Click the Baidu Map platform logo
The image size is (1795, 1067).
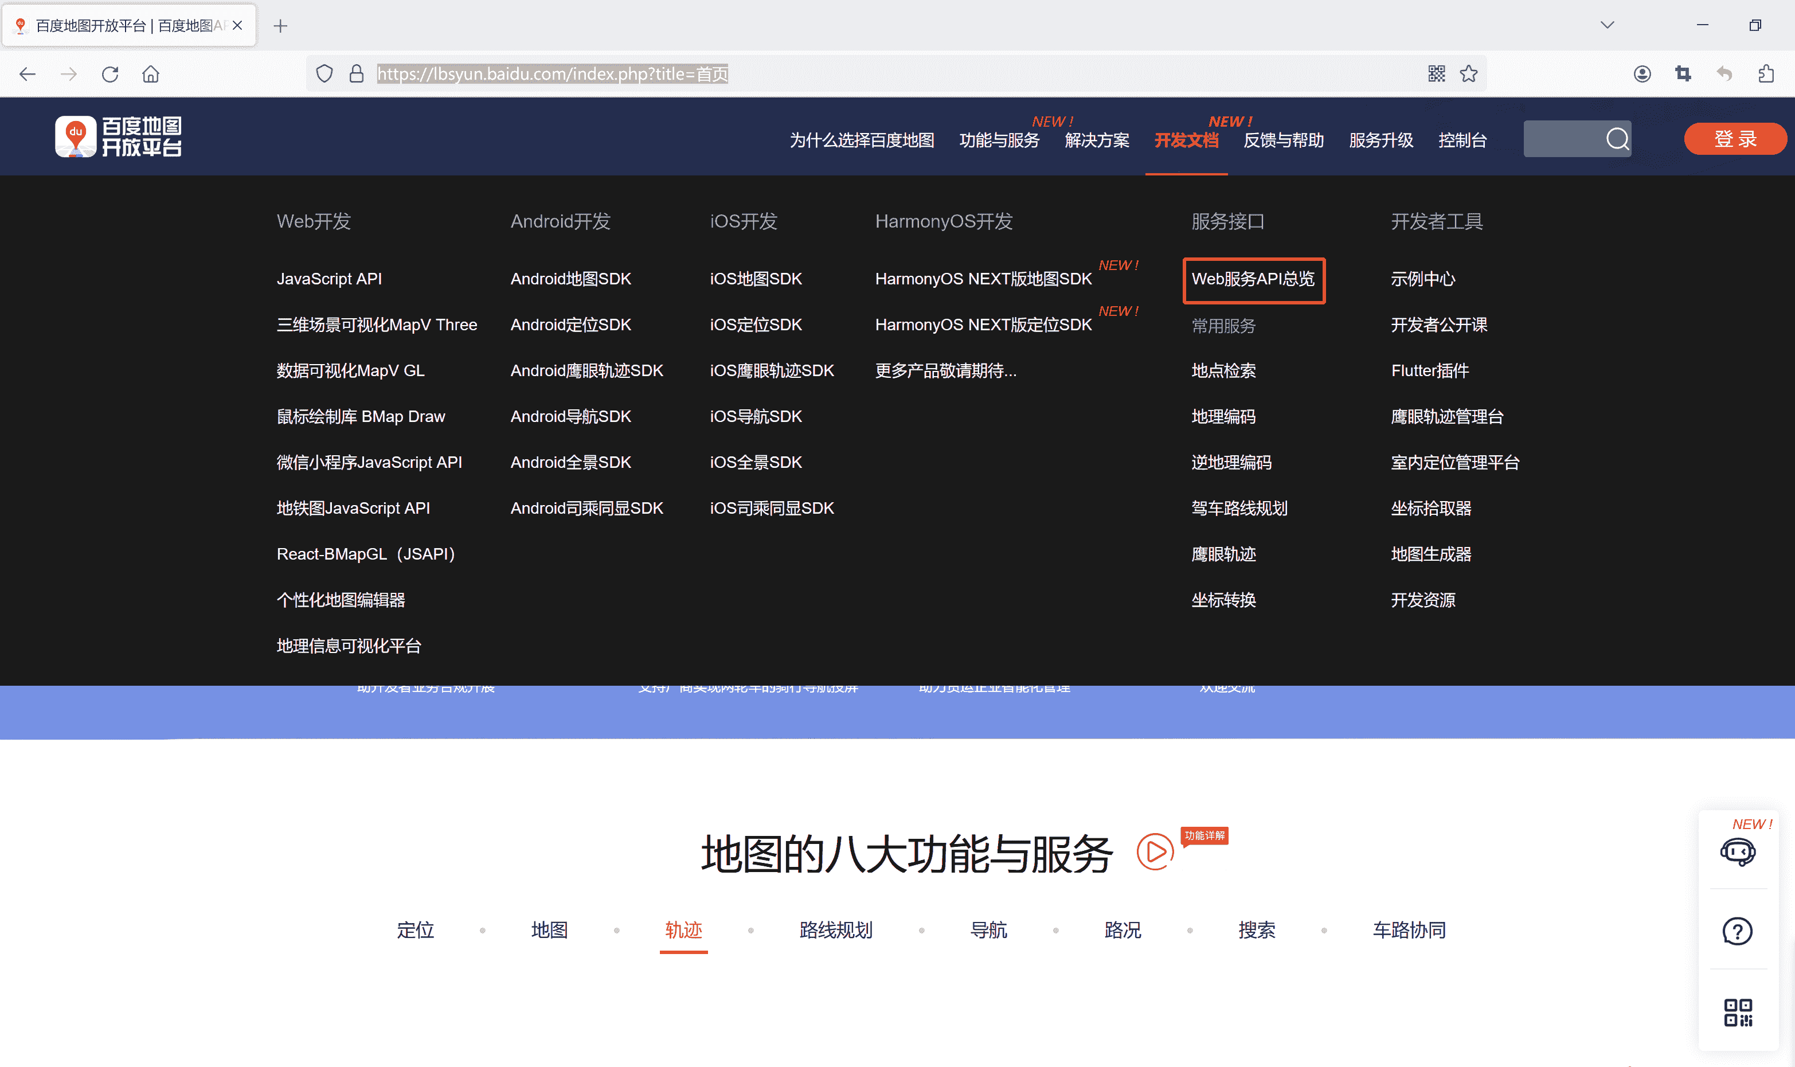pos(119,136)
